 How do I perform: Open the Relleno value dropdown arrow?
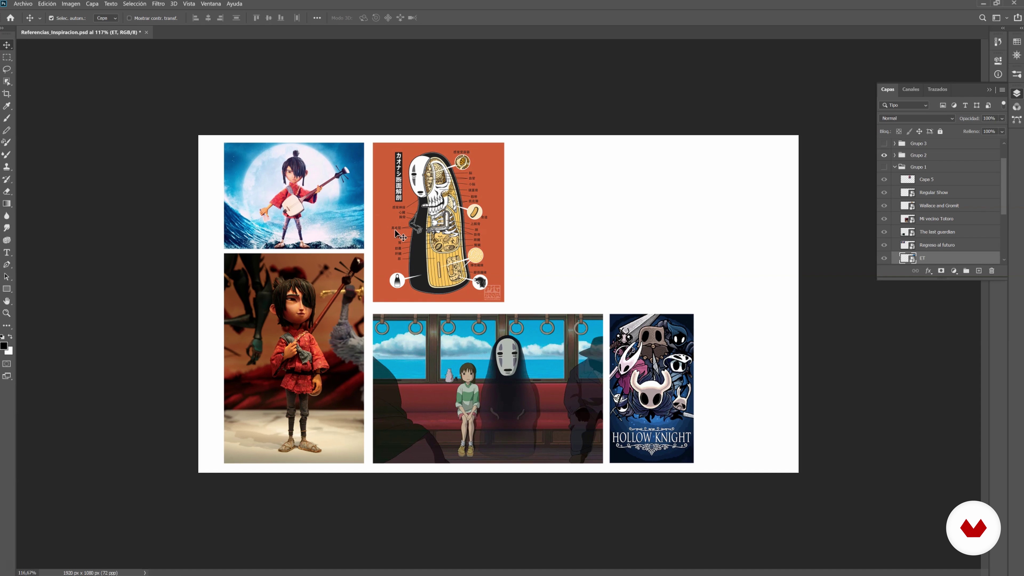(x=1002, y=131)
